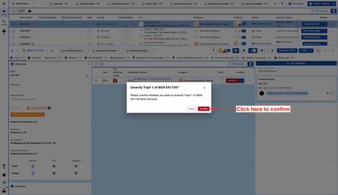
Task: Show the map view
Action: [296, 4]
